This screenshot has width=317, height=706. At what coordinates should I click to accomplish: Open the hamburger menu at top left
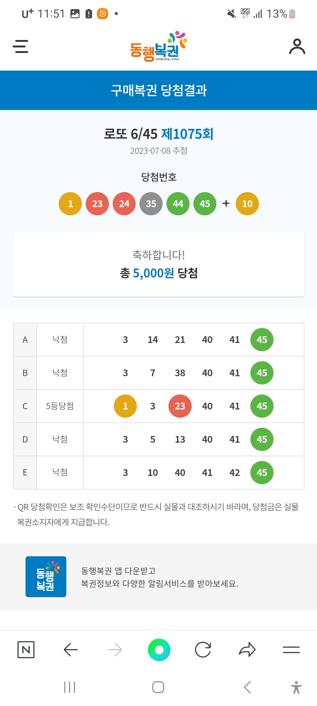click(x=21, y=46)
